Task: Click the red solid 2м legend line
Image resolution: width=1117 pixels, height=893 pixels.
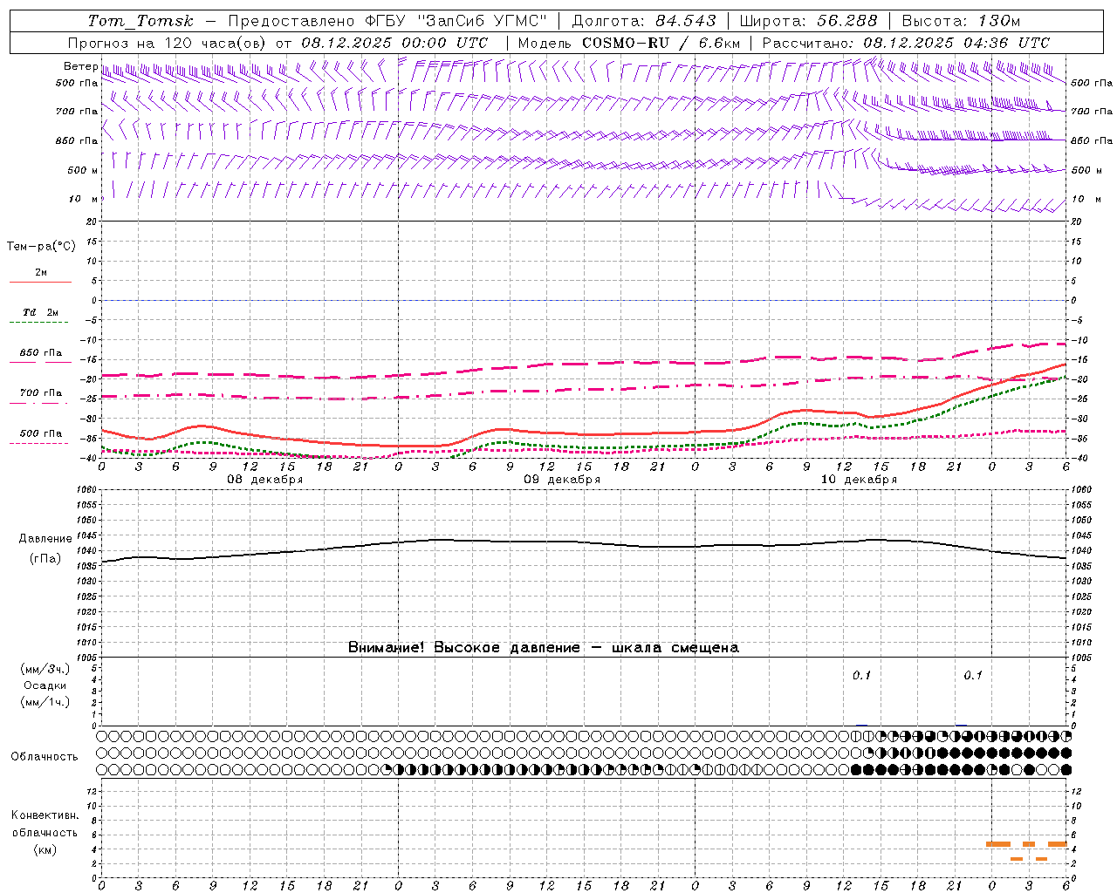Action: coord(40,283)
